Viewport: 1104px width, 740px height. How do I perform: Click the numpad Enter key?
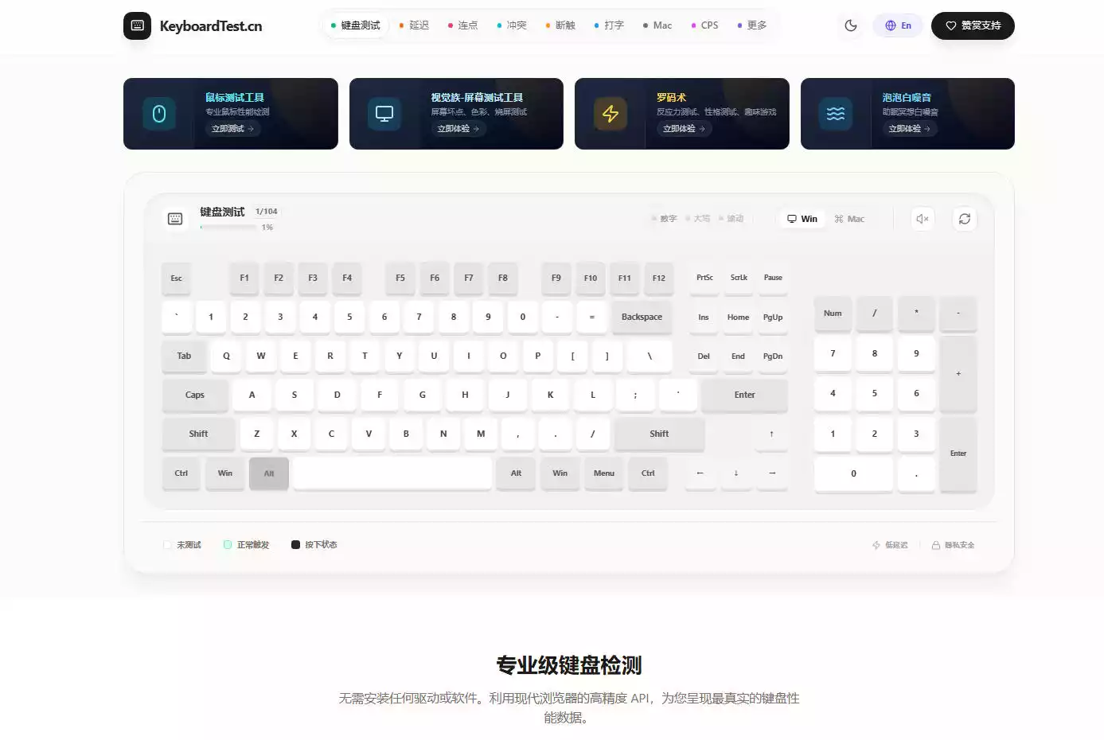point(958,454)
